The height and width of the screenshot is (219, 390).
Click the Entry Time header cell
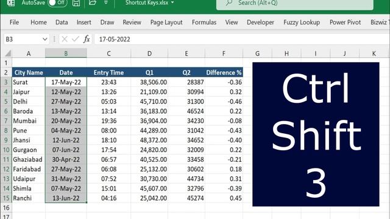[x=108, y=72]
